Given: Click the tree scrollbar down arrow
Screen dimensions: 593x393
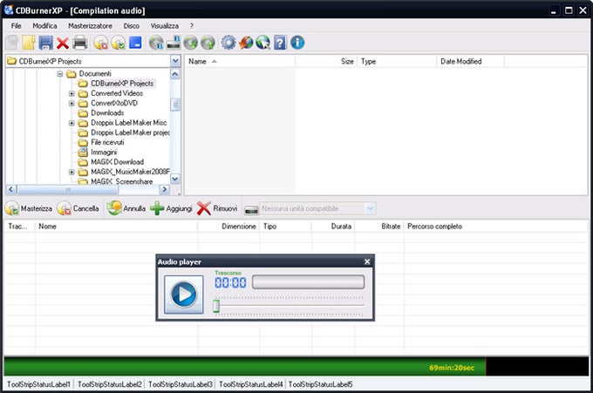Looking at the screenshot, I should [175, 179].
